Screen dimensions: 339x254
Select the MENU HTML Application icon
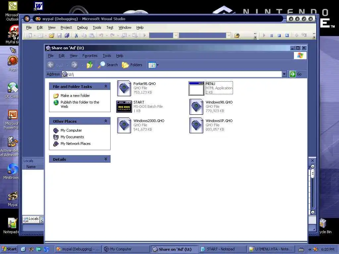[196, 88]
